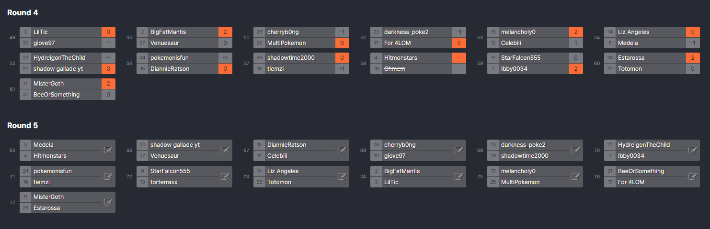The height and width of the screenshot is (229, 710).
Task: Edit the DiannieRatson vs Celebiii match
Action: coord(342,150)
